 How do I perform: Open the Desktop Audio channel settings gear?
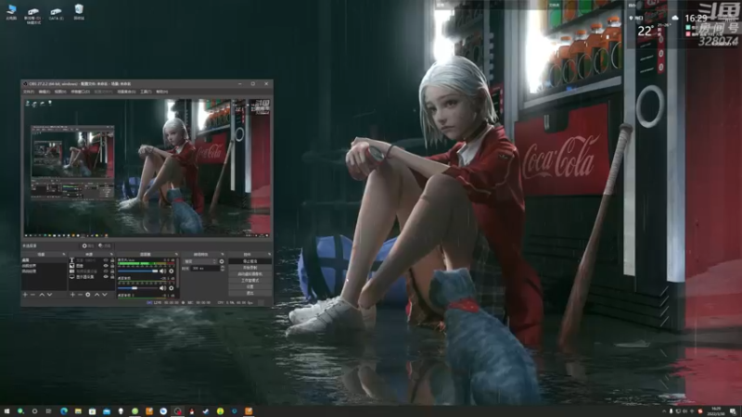pos(172,288)
